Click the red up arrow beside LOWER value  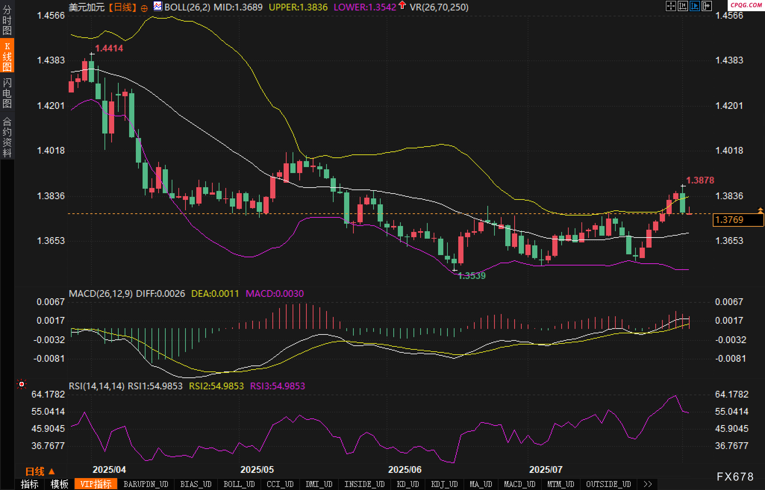(x=402, y=5)
